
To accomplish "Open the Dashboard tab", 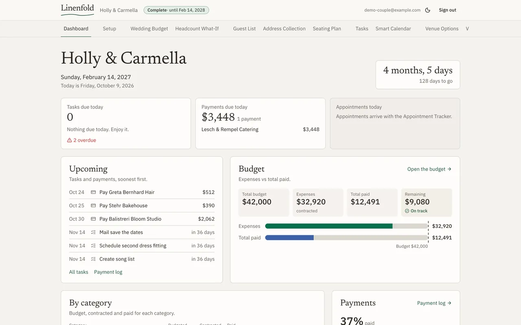I will [x=76, y=29].
